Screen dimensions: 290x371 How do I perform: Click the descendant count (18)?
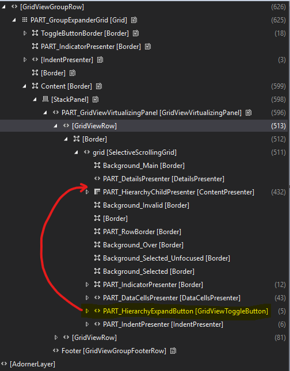pyautogui.click(x=280, y=33)
